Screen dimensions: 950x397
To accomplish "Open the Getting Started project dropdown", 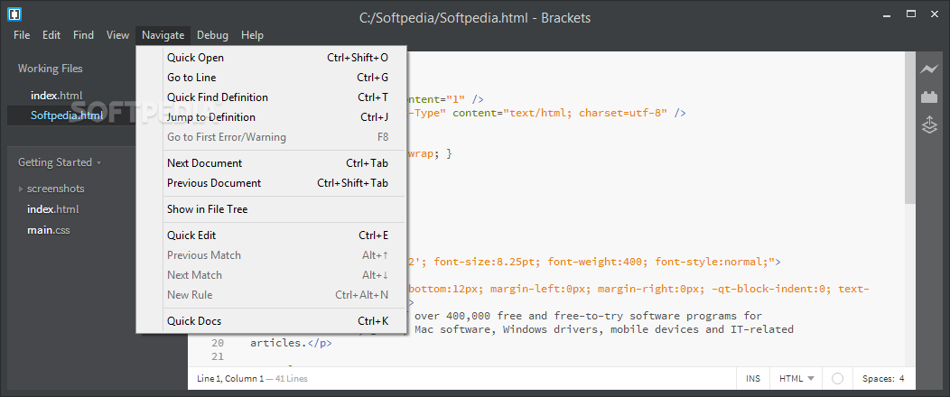I will (x=60, y=162).
